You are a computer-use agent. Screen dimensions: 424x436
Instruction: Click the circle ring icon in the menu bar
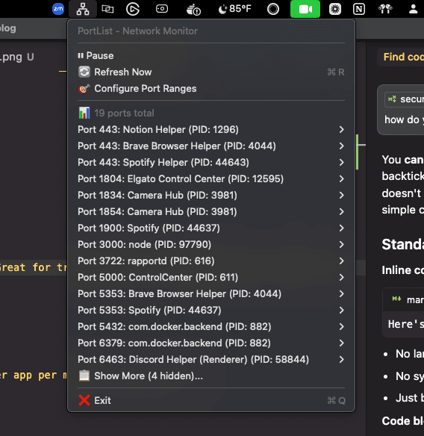pos(273,9)
